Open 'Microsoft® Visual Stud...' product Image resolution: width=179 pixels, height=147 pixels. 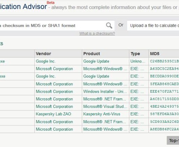(105, 106)
